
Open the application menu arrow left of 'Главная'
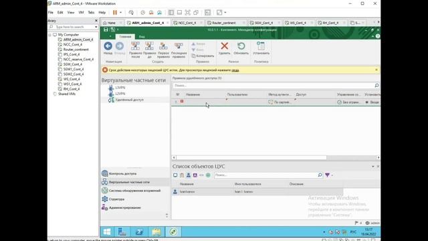110,36
